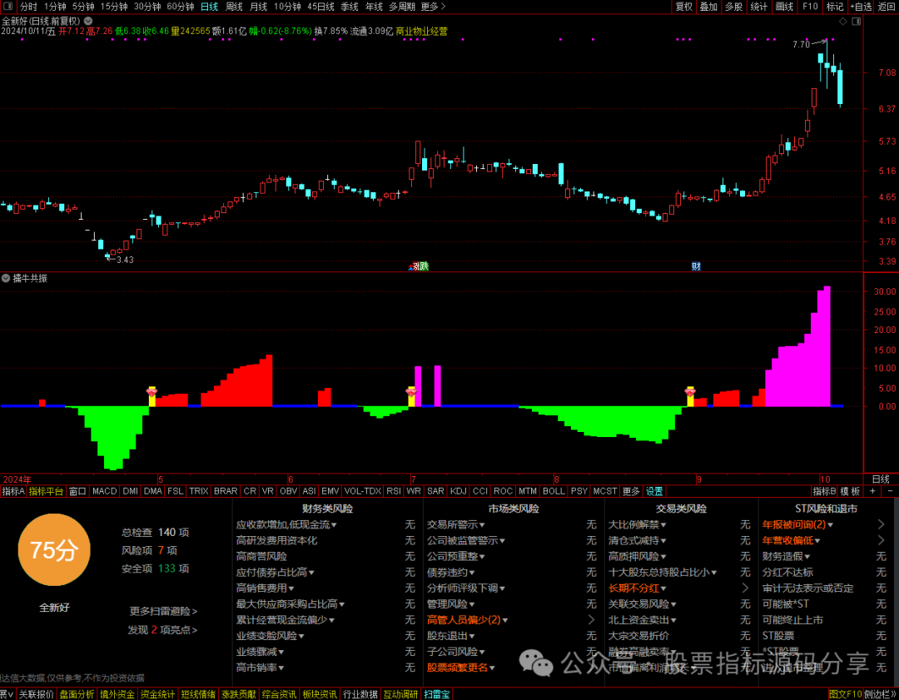This screenshot has width=899, height=700.
Task: Open 资金统计 bottom tab
Action: [x=157, y=694]
